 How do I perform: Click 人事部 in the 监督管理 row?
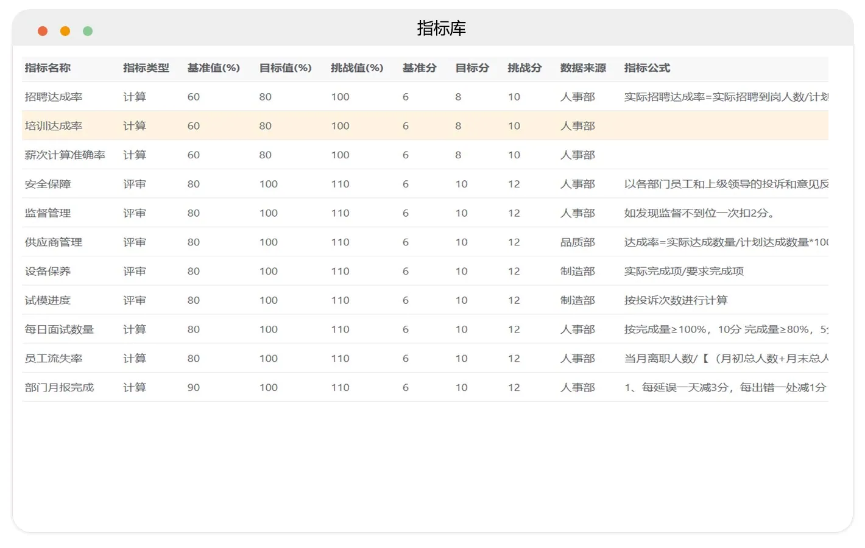point(577,213)
